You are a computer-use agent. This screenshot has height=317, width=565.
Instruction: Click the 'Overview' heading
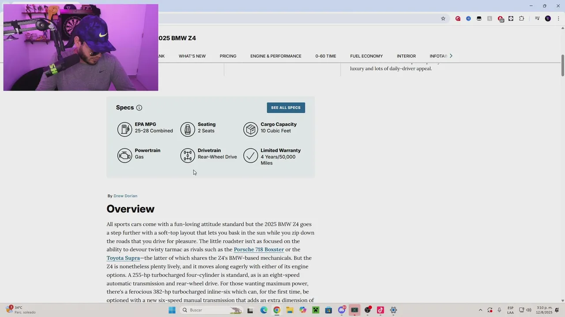tap(130, 209)
